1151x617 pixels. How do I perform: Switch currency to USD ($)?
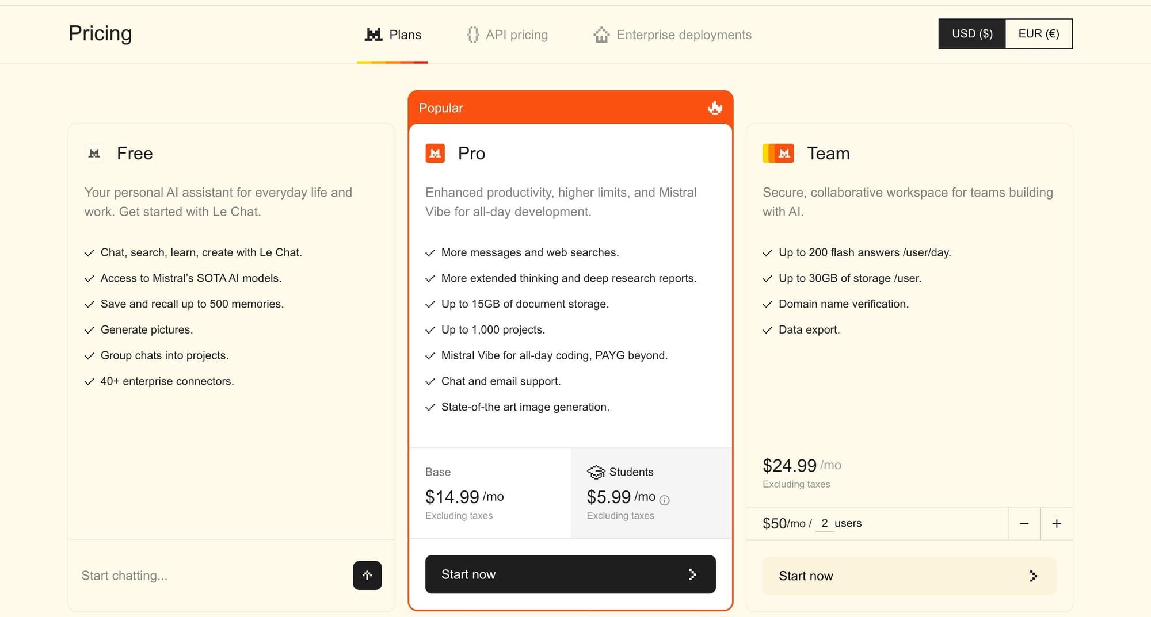click(x=972, y=34)
